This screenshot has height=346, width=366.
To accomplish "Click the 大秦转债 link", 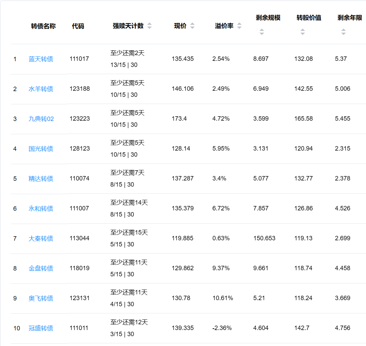I will (x=41, y=239).
